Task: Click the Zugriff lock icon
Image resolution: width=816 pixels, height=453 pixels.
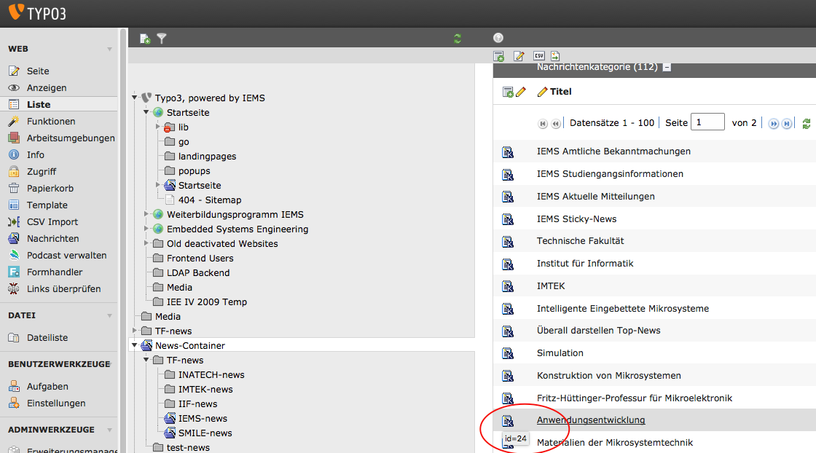Action: [14, 171]
